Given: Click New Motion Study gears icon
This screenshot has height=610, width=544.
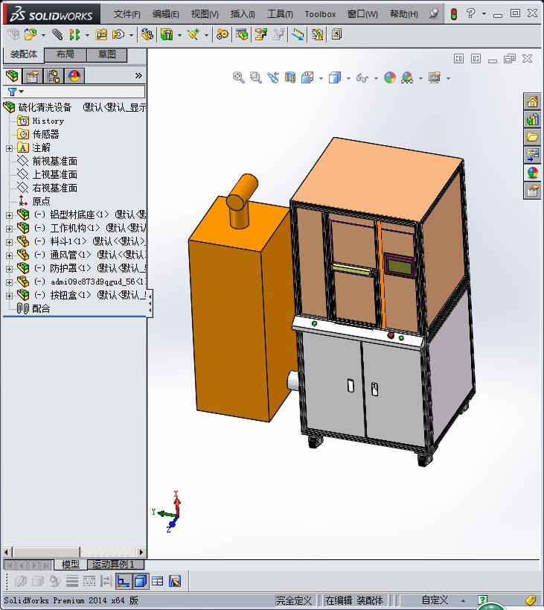Looking at the screenshot, I should [x=223, y=34].
